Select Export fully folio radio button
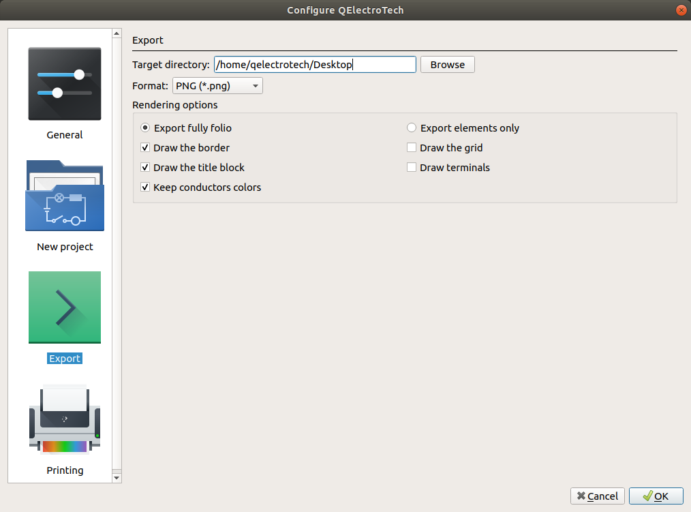The height and width of the screenshot is (512, 691). click(x=145, y=128)
